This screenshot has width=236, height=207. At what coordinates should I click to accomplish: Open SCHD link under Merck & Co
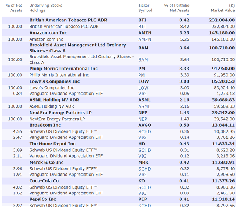(x=145, y=169)
